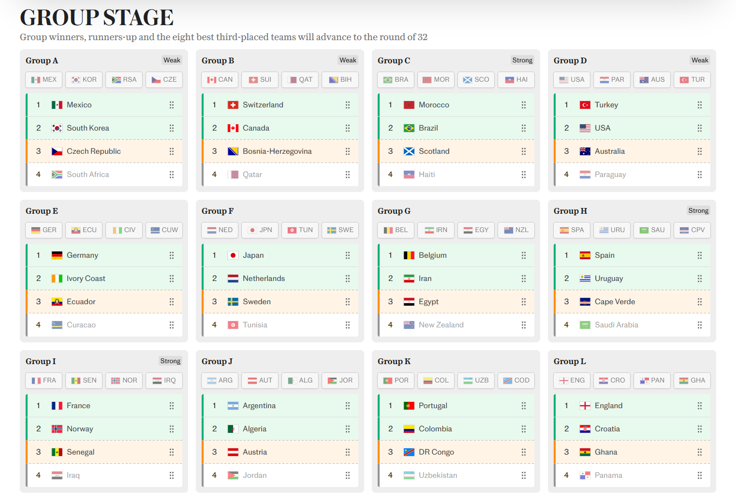Select the NOR chip in Group I
736x501 pixels.
click(x=124, y=381)
